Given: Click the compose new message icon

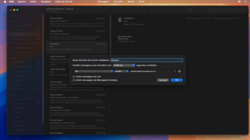Looking at the screenshot, I should [x=134, y=10].
